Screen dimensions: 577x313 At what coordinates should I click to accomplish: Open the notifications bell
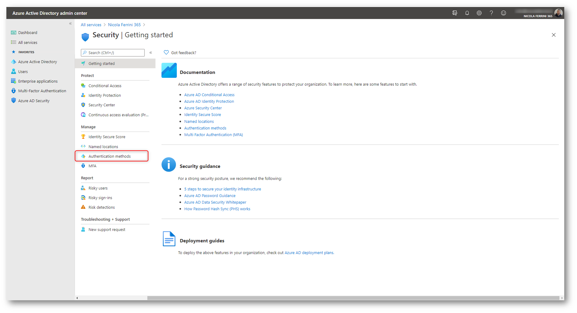tap(467, 13)
